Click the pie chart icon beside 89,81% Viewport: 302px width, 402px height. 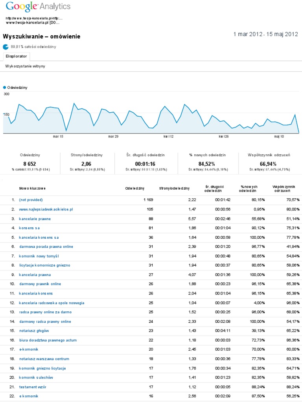tap(6, 47)
